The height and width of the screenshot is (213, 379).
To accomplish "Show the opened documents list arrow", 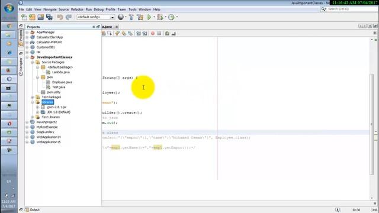I will tap(370, 26).
